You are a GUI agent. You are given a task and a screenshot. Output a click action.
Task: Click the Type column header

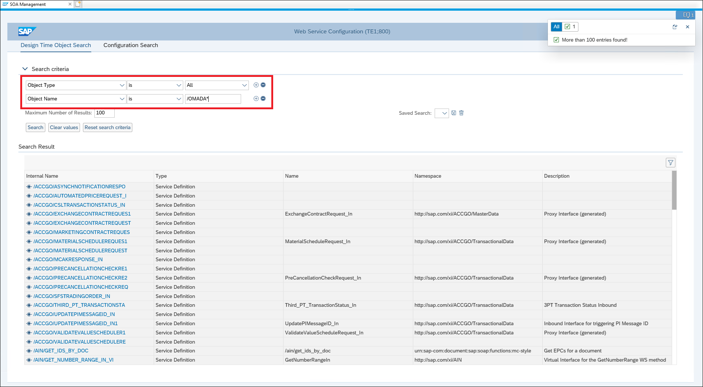[x=219, y=176]
